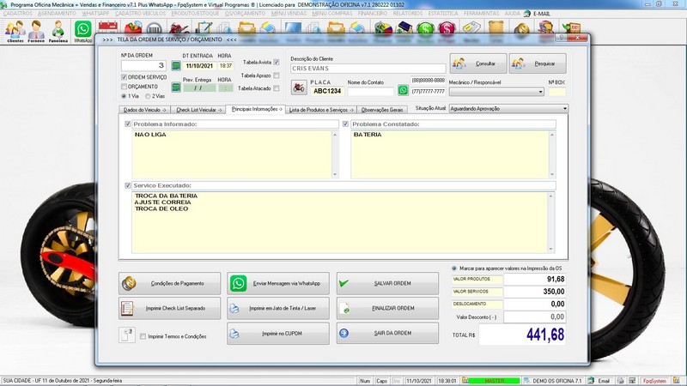The image size is (687, 386).
Task: Click the green dollar coin toolbar icon
Action: 425,29
